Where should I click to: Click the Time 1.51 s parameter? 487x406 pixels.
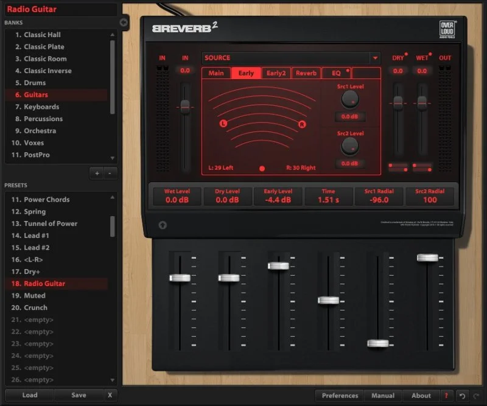tap(328, 197)
